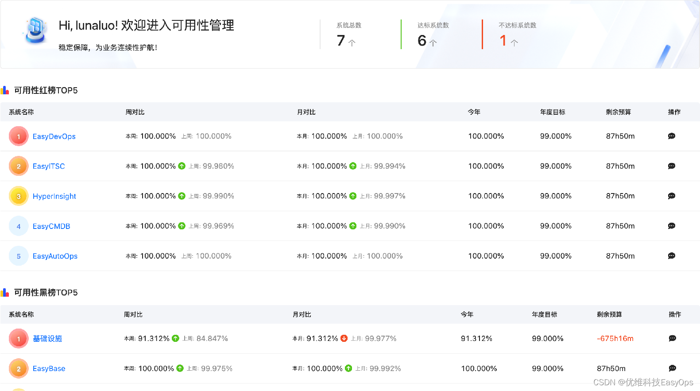The height and width of the screenshot is (391, 700).
Task: Click 上周 value 99.975% in EasyBase row
Action: click(217, 368)
